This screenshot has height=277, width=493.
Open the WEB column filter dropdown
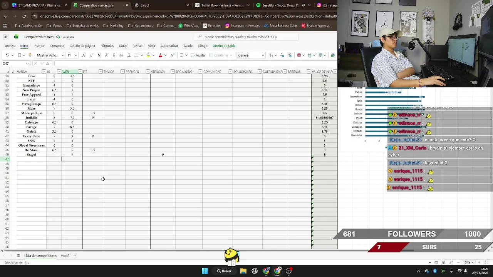point(80,72)
